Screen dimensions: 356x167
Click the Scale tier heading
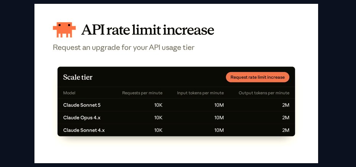78,77
